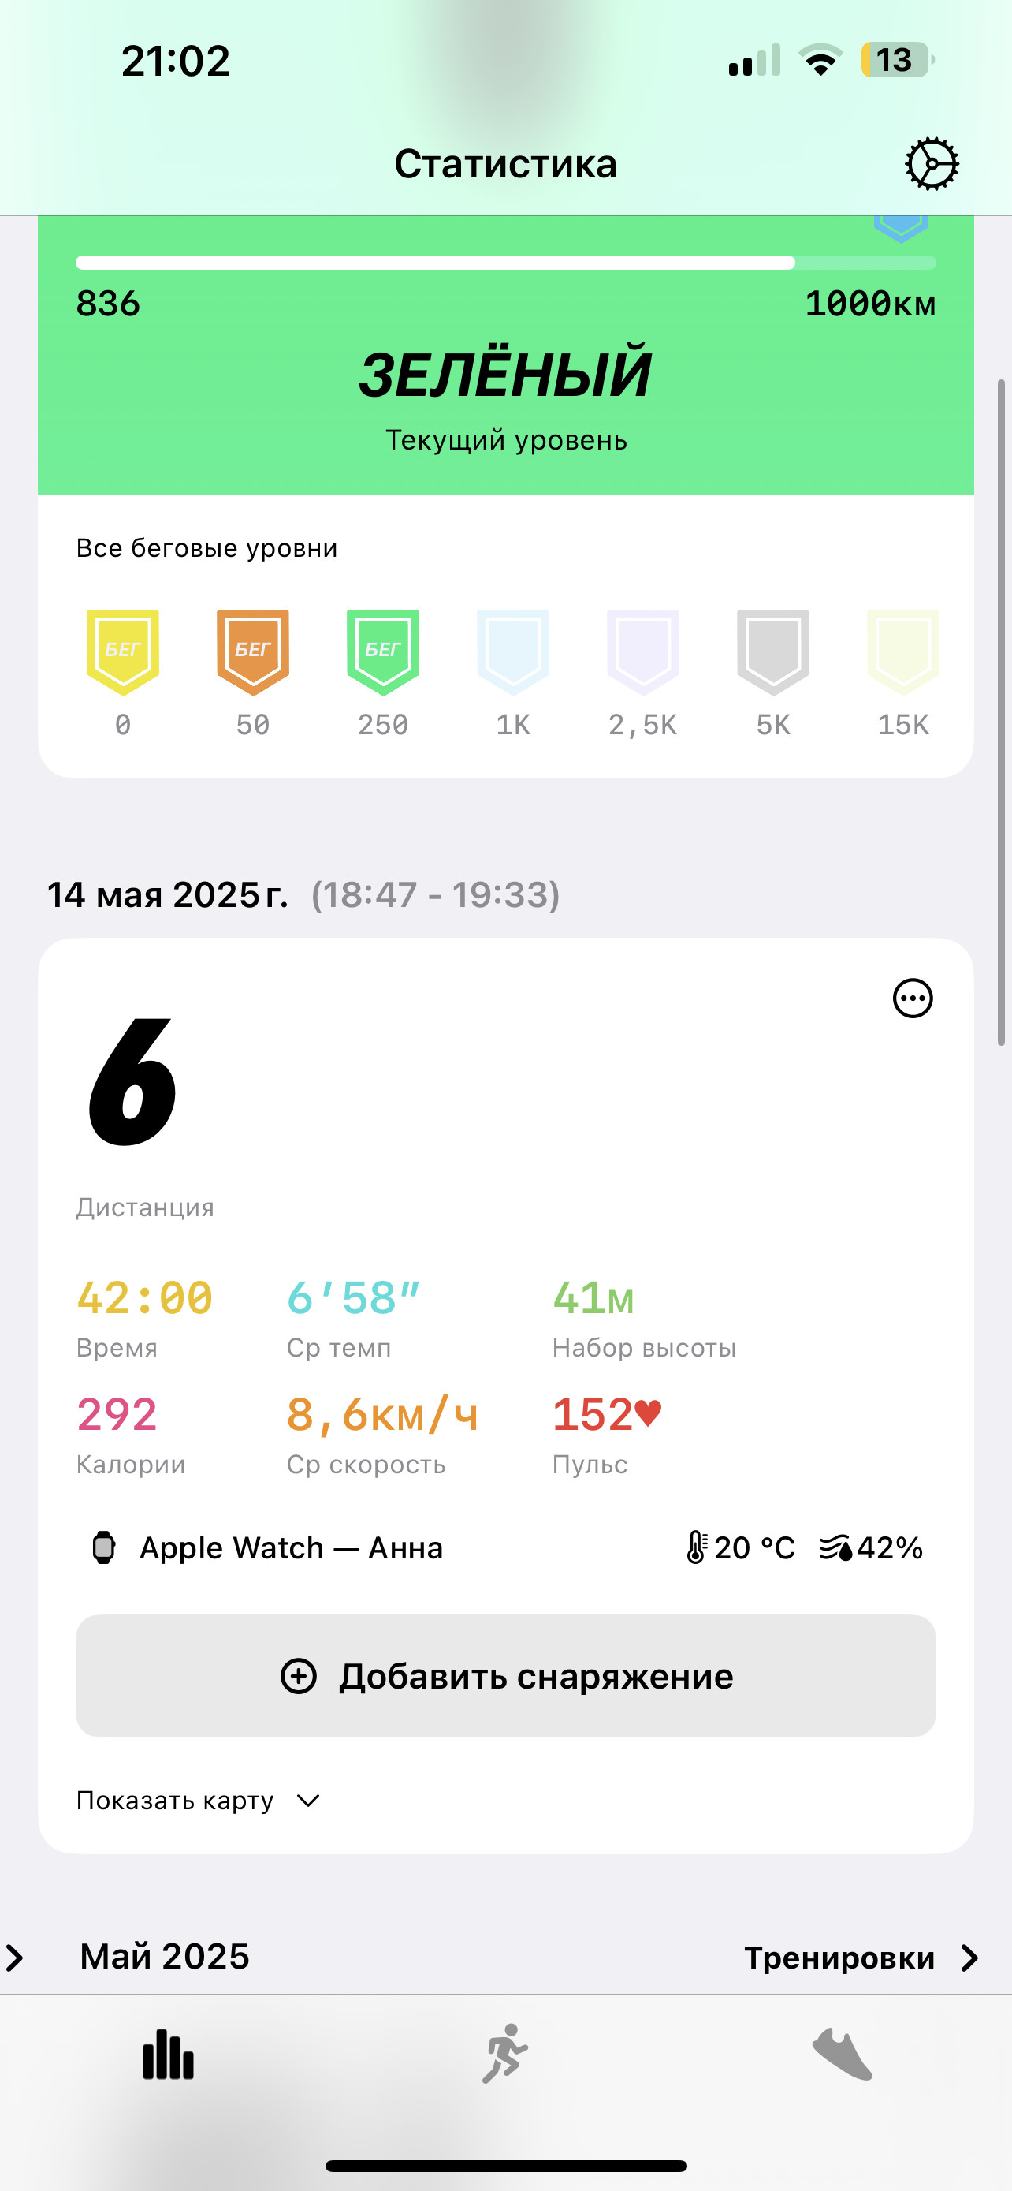Tap the pale 15K level badge

903,652
